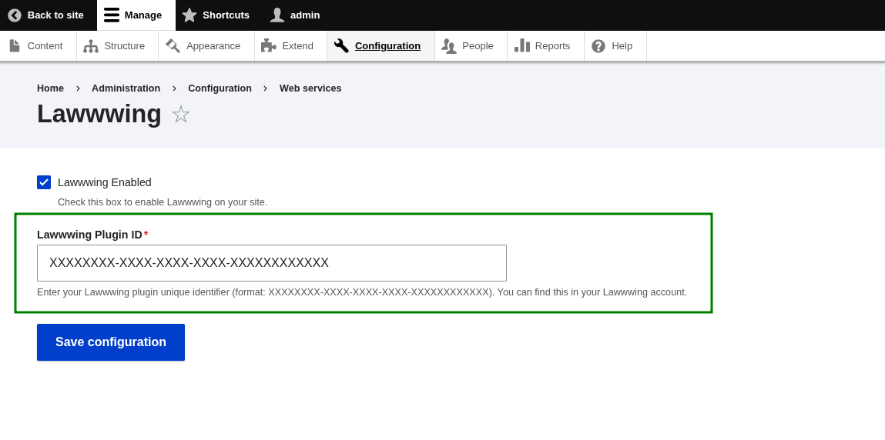
Task: Click the Lawwwing Enabled label text
Action: point(105,182)
